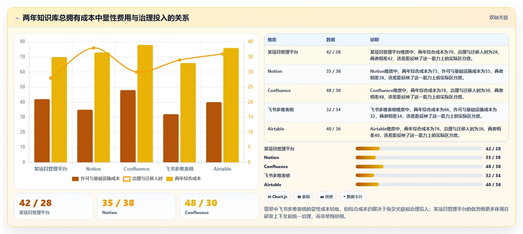
Task: Select the 进度 chip
Action: click(x=326, y=197)
